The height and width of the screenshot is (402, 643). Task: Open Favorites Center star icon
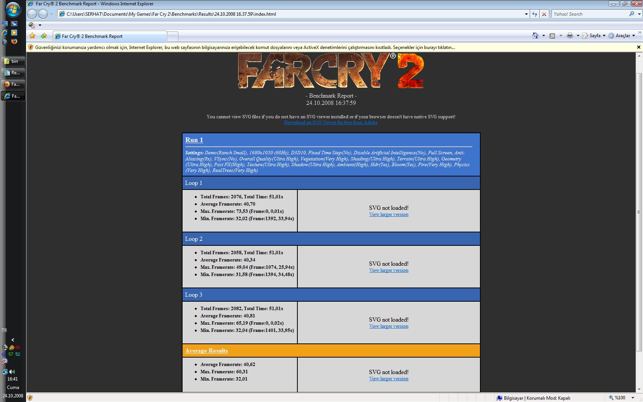click(x=33, y=36)
